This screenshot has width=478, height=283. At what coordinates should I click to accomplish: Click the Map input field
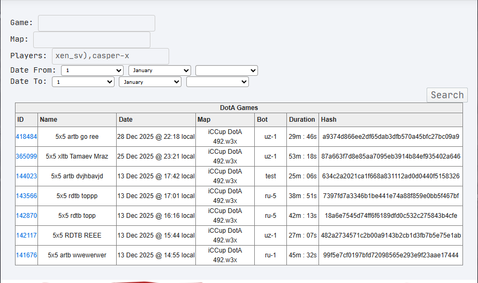pos(92,40)
